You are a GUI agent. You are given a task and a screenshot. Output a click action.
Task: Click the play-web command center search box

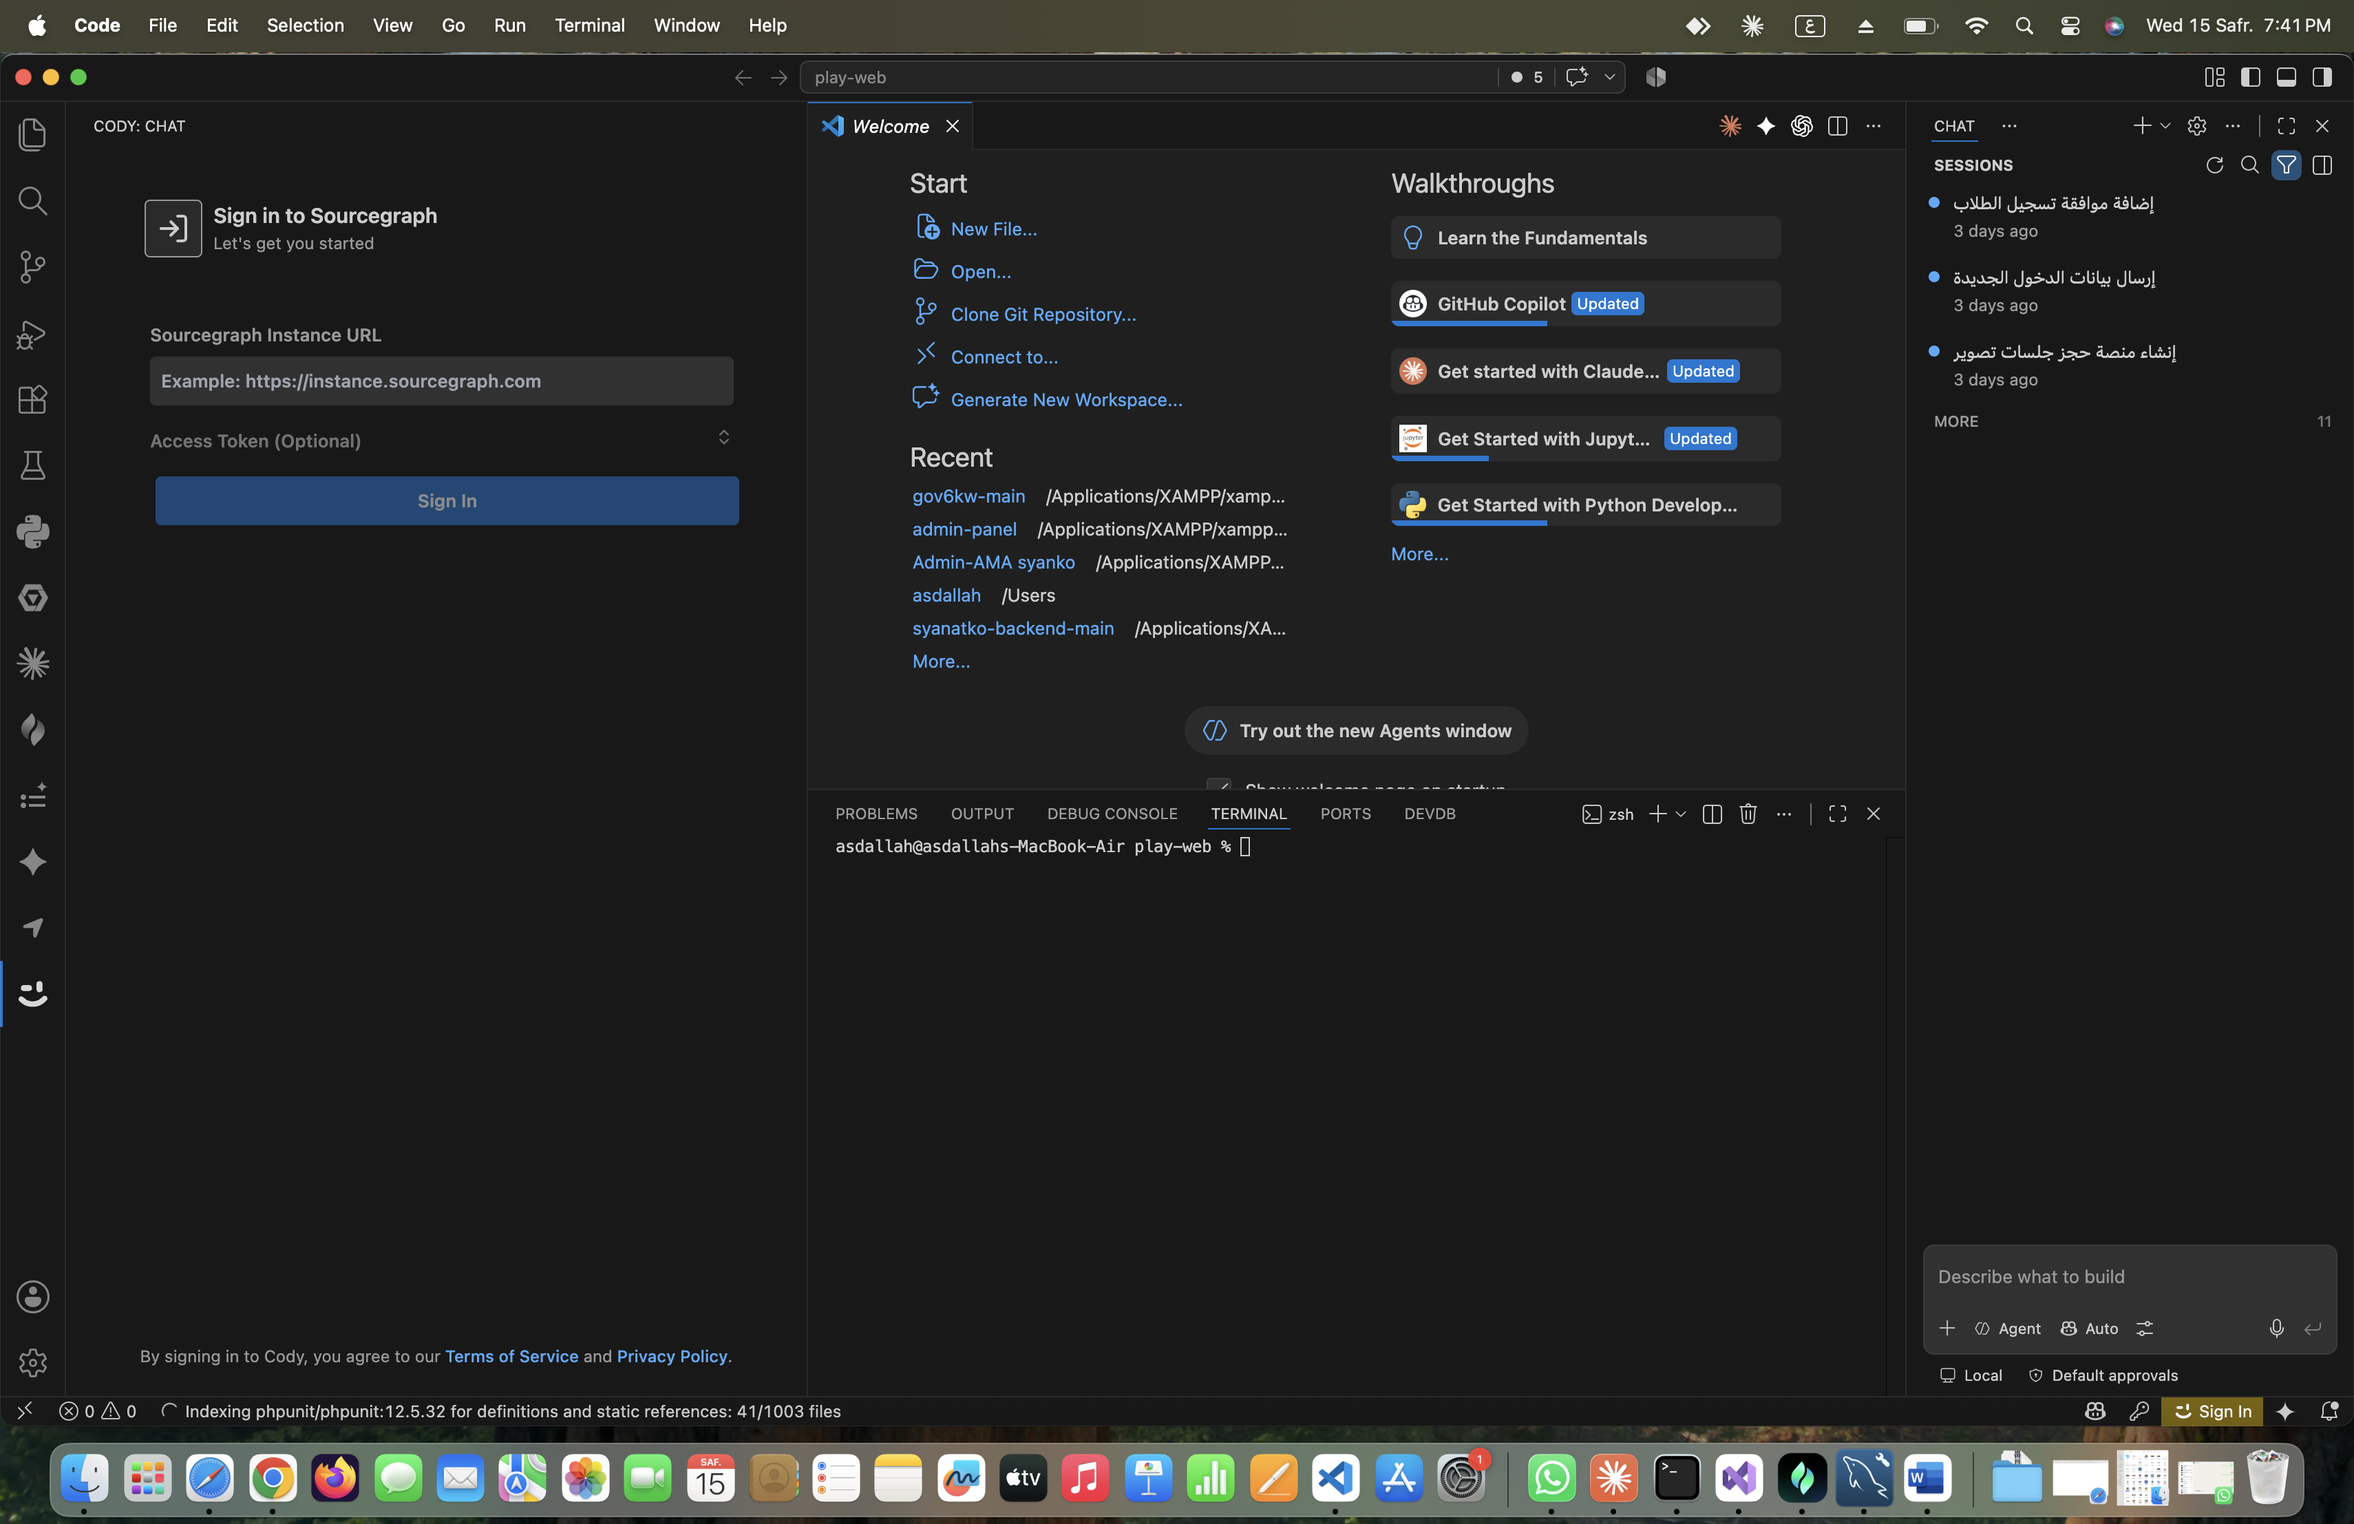pyautogui.click(x=1148, y=77)
